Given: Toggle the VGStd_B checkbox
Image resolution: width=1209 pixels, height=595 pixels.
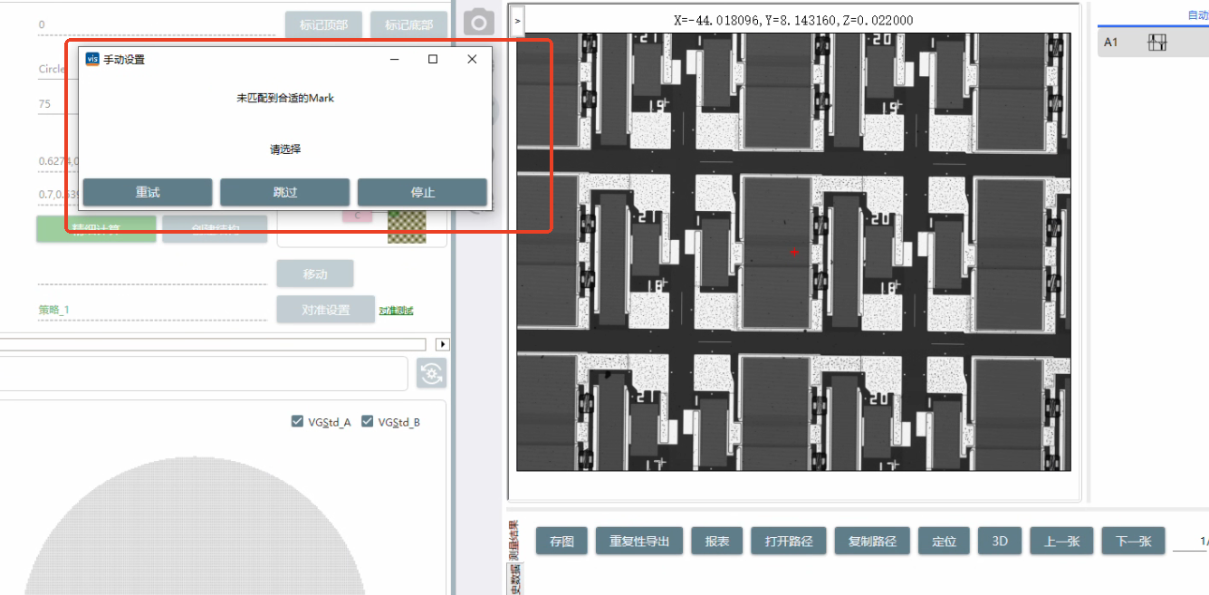Looking at the screenshot, I should coord(368,421).
